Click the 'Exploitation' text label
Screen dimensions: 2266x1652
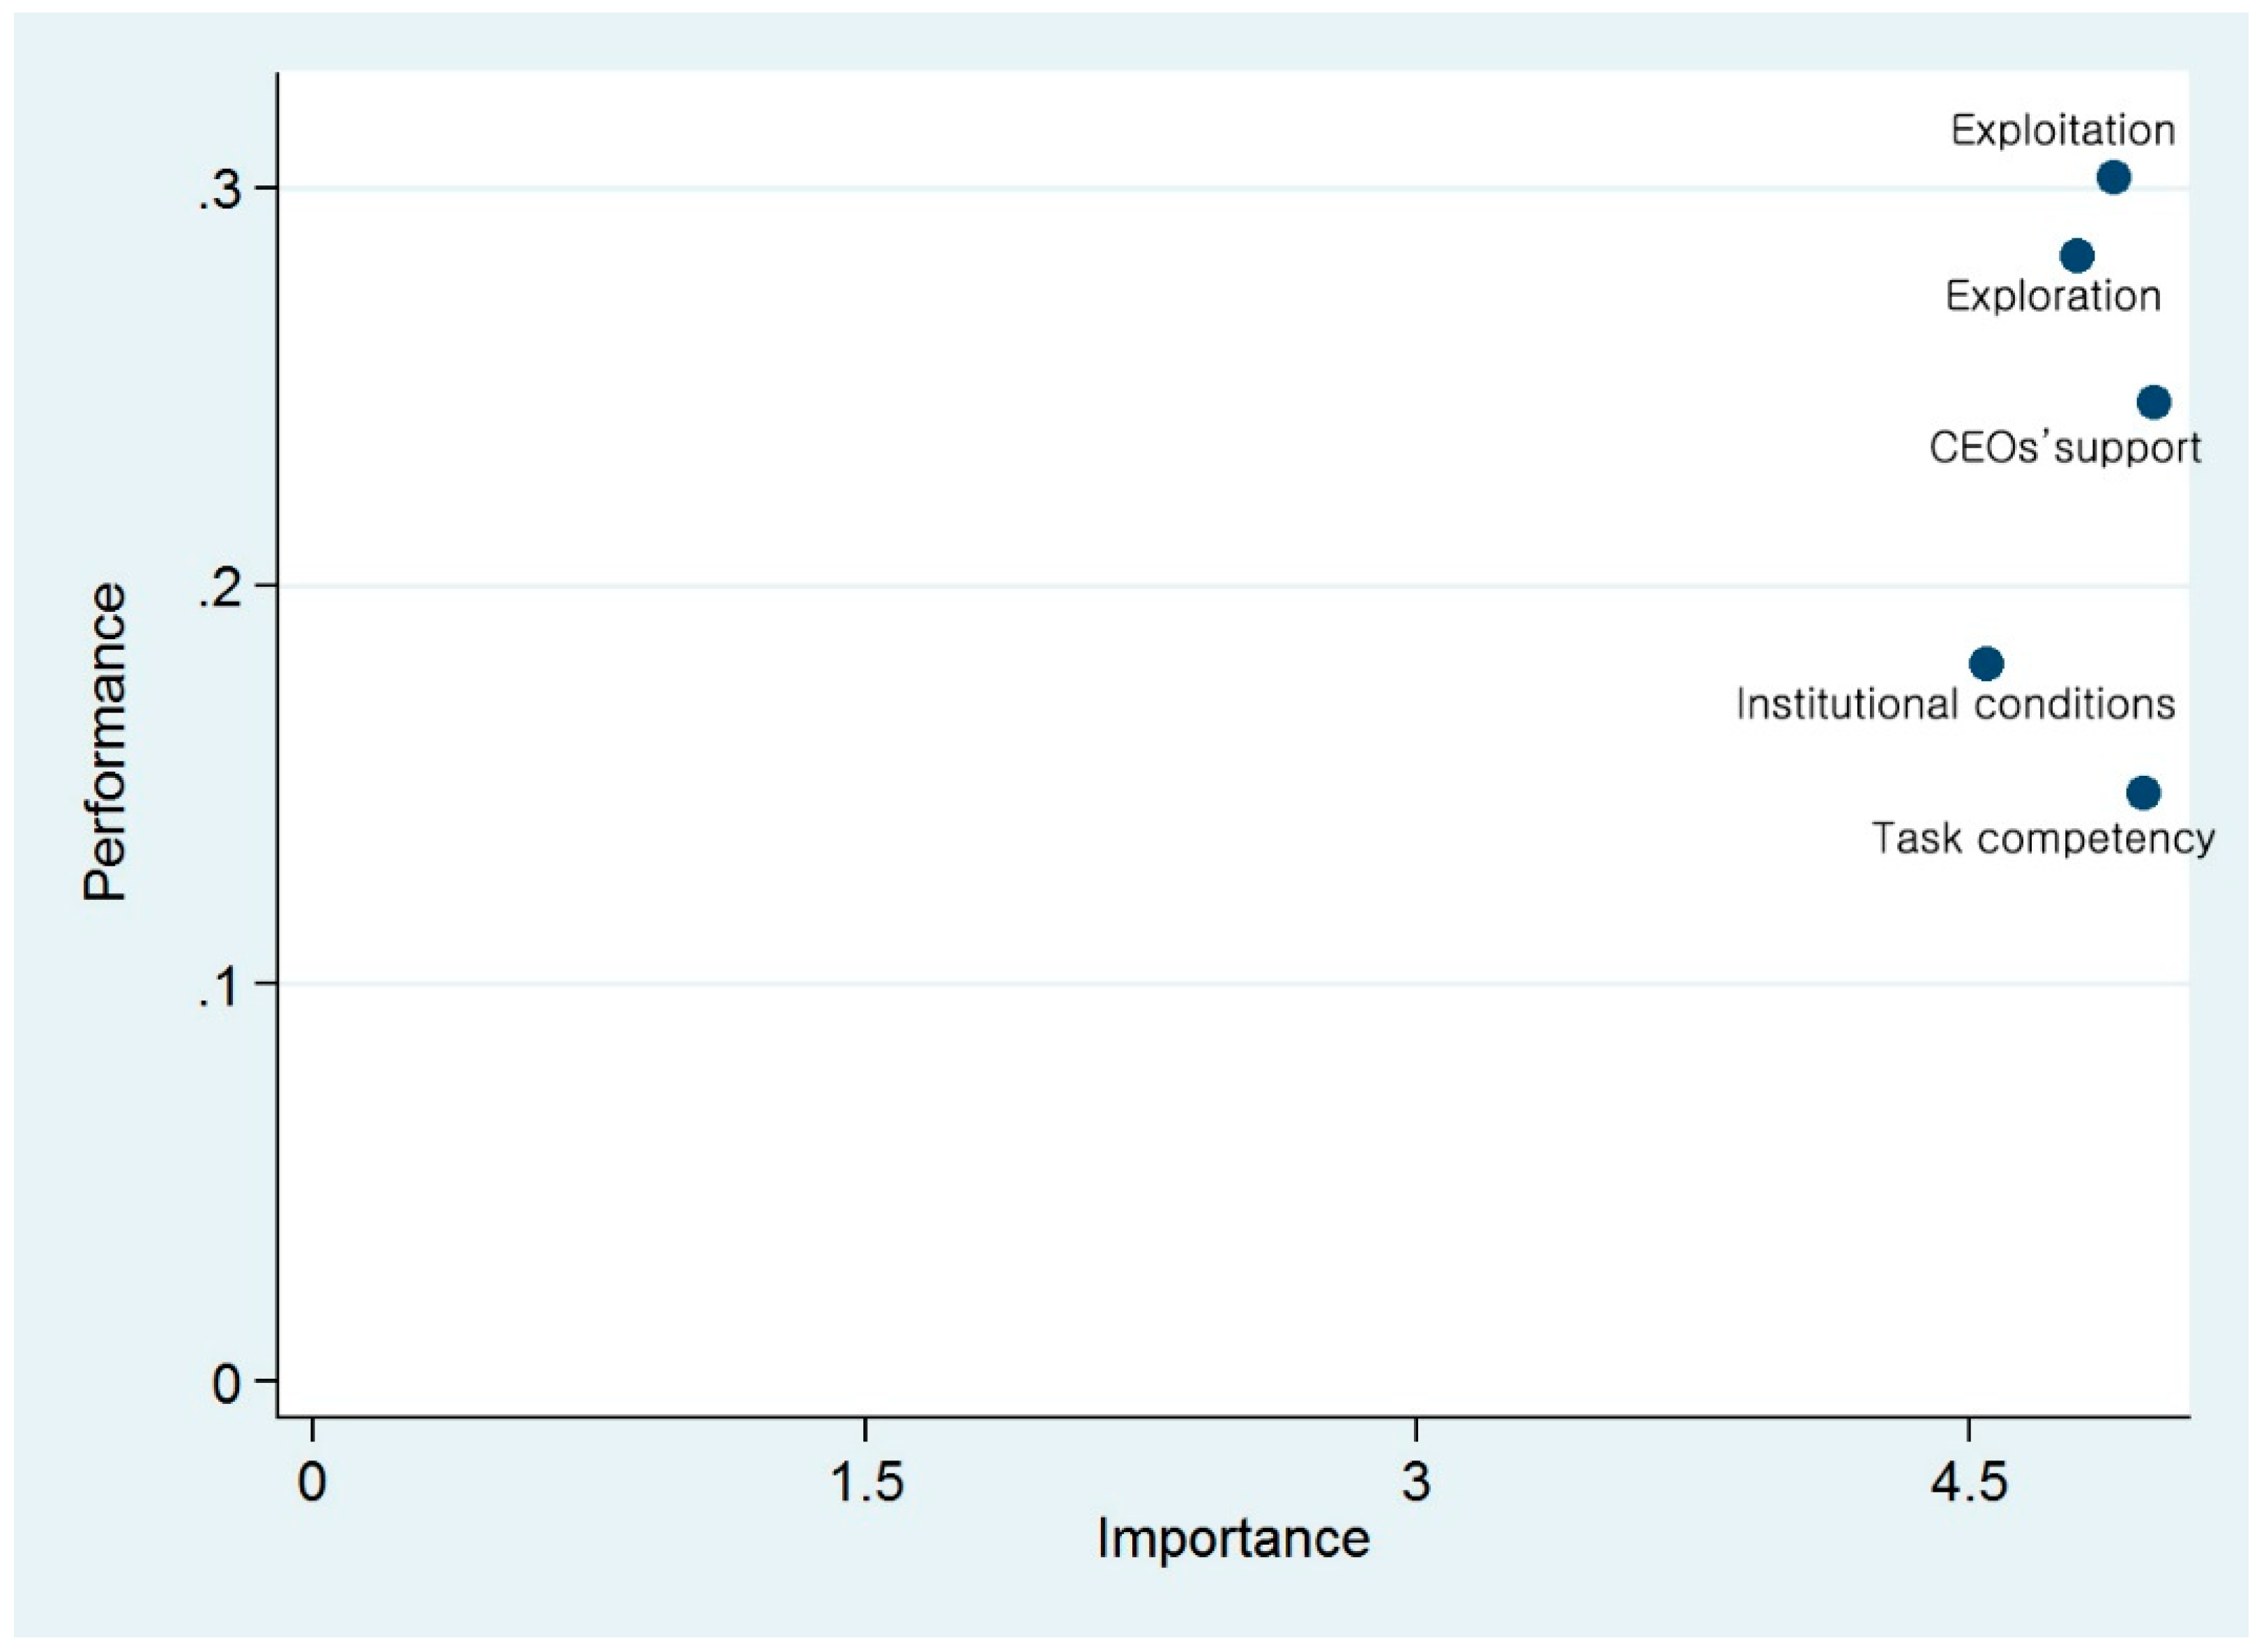click(x=2063, y=131)
